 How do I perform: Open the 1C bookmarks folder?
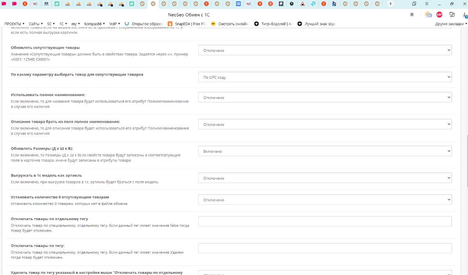pos(63,24)
